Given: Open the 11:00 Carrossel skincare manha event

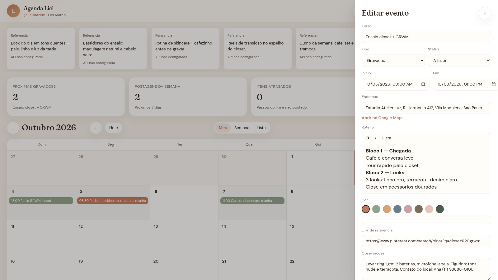Looking at the screenshot, I should pyautogui.click(x=252, y=201).
